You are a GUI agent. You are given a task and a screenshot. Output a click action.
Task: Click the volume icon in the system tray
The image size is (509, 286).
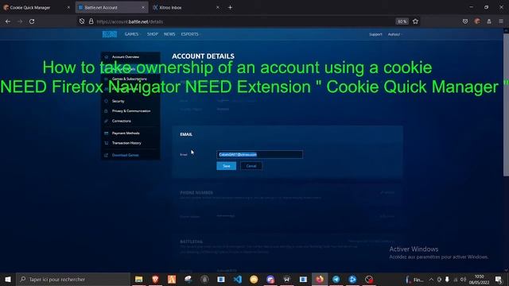(463, 280)
